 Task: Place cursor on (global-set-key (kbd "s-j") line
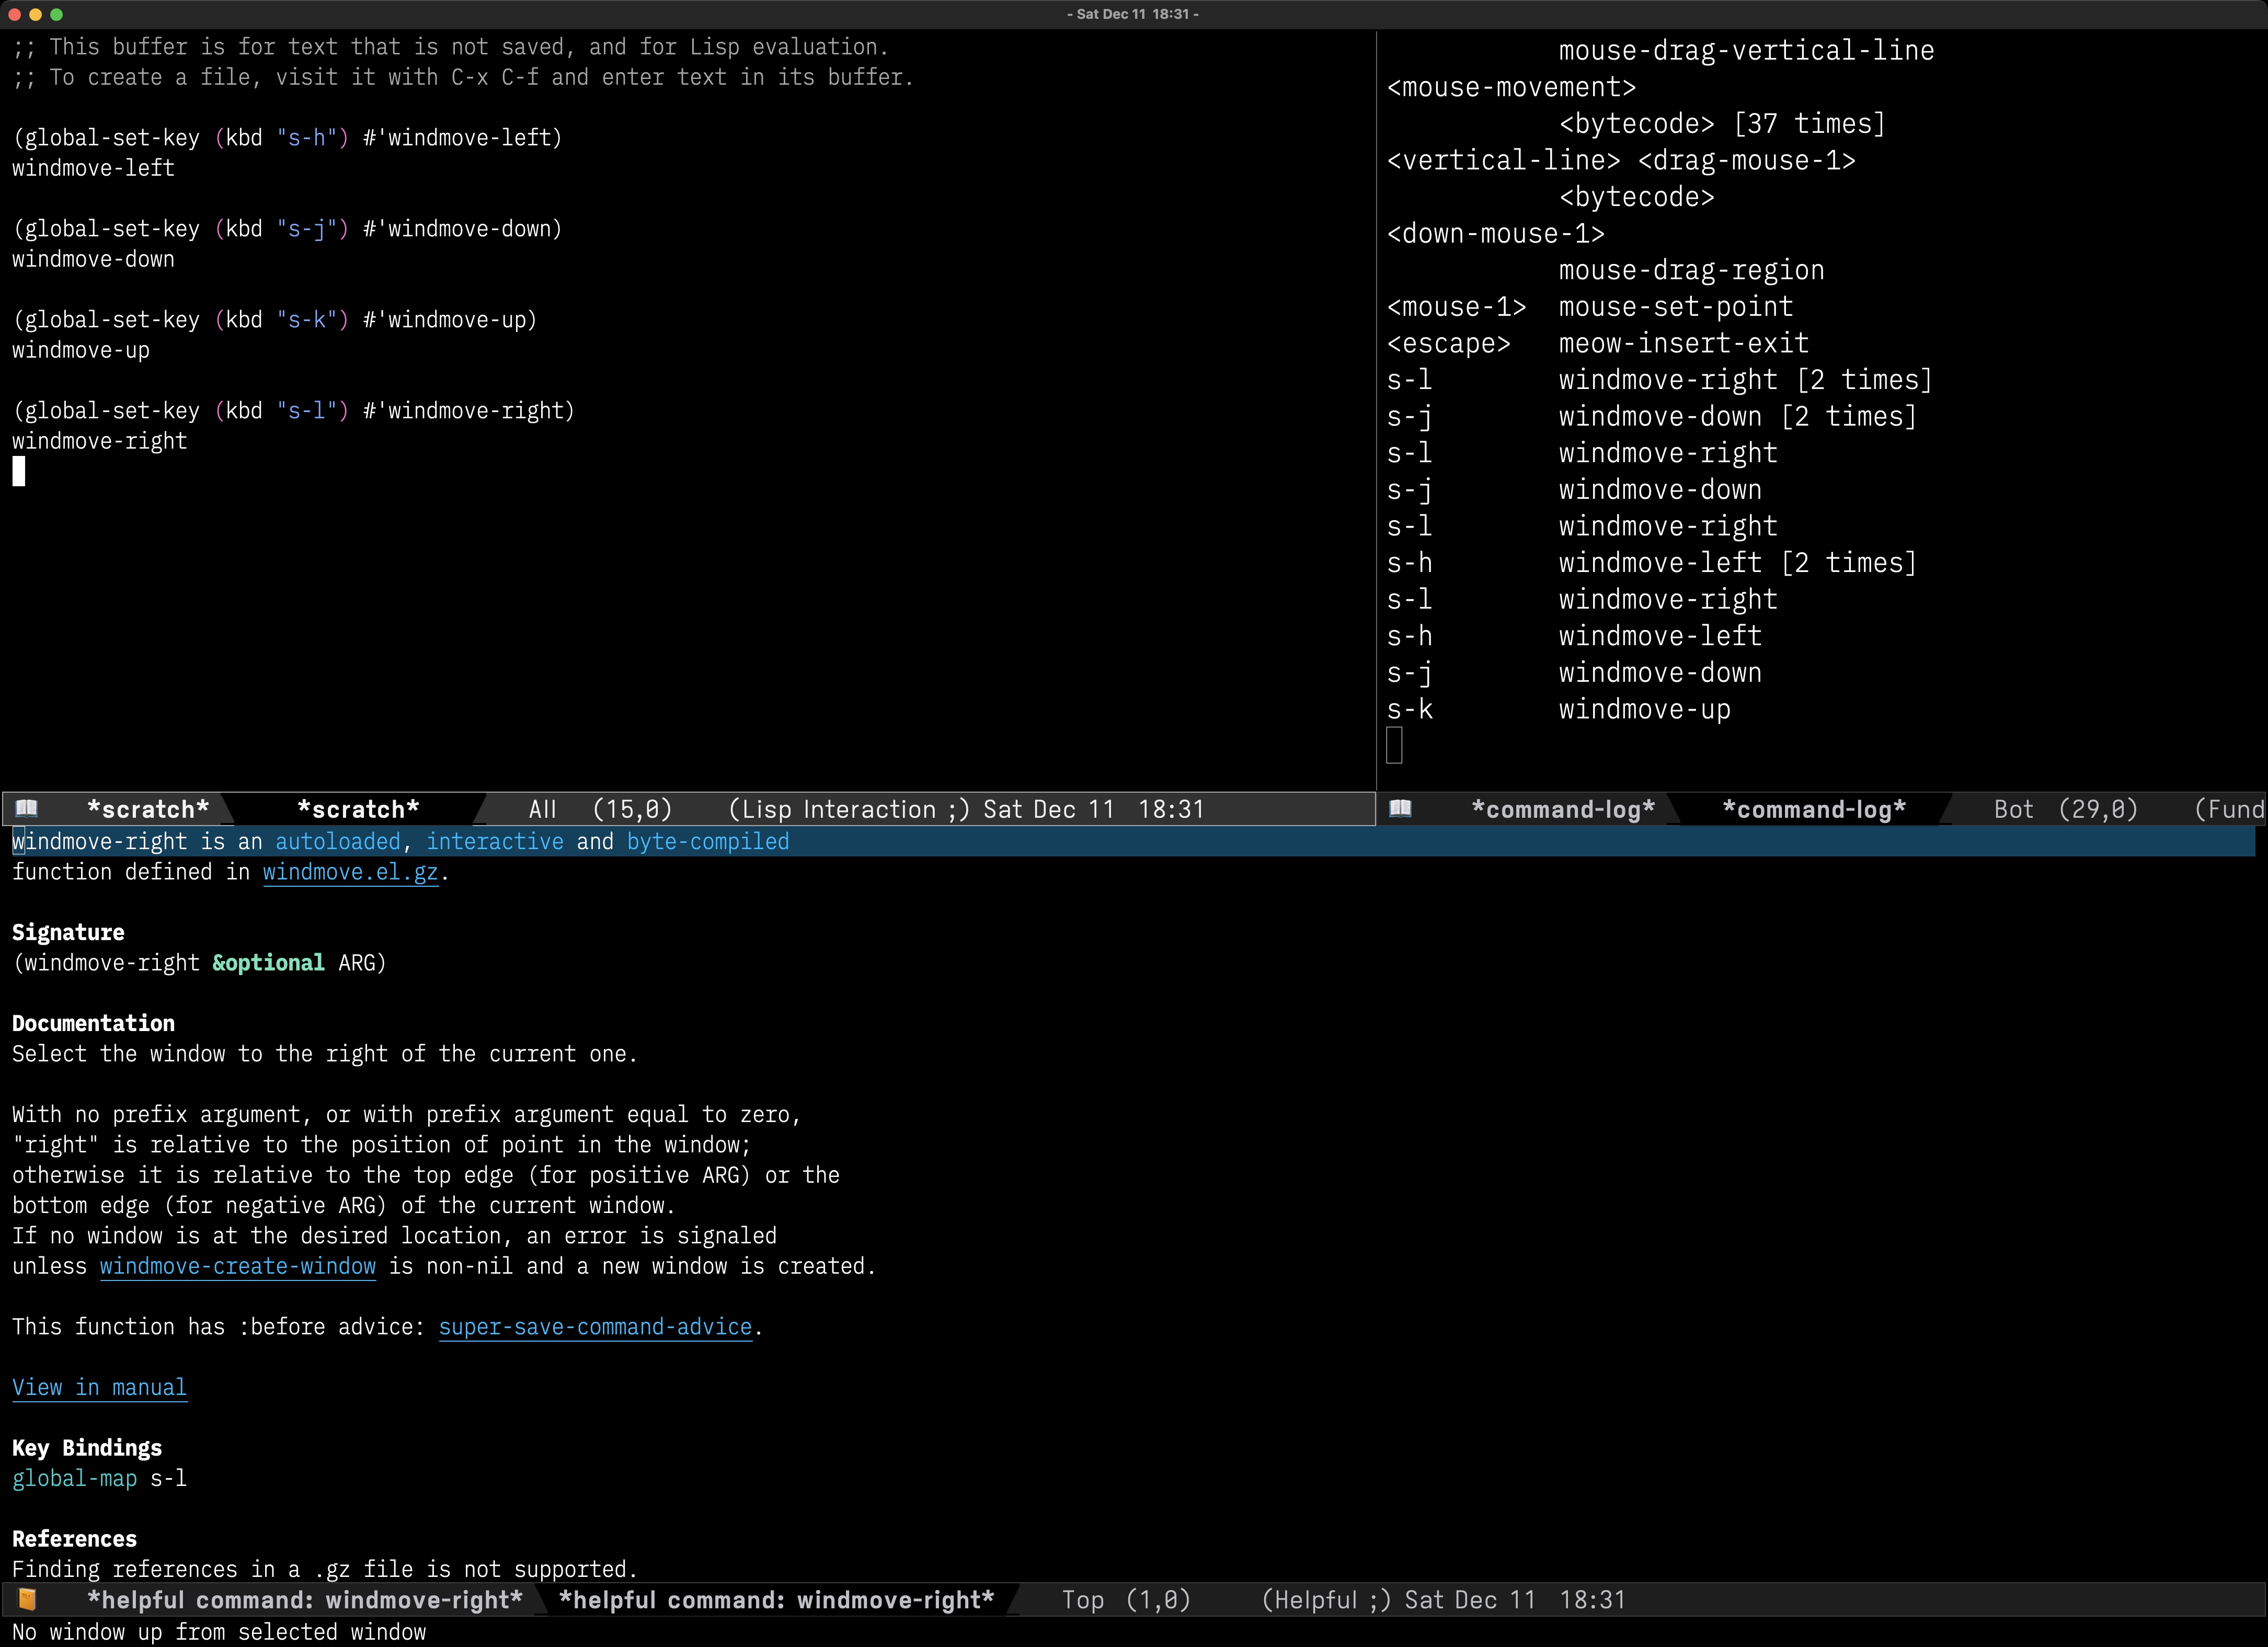pyautogui.click(x=287, y=229)
